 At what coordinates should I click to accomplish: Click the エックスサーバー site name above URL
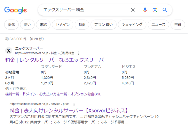pyautogui.click(x=29, y=48)
